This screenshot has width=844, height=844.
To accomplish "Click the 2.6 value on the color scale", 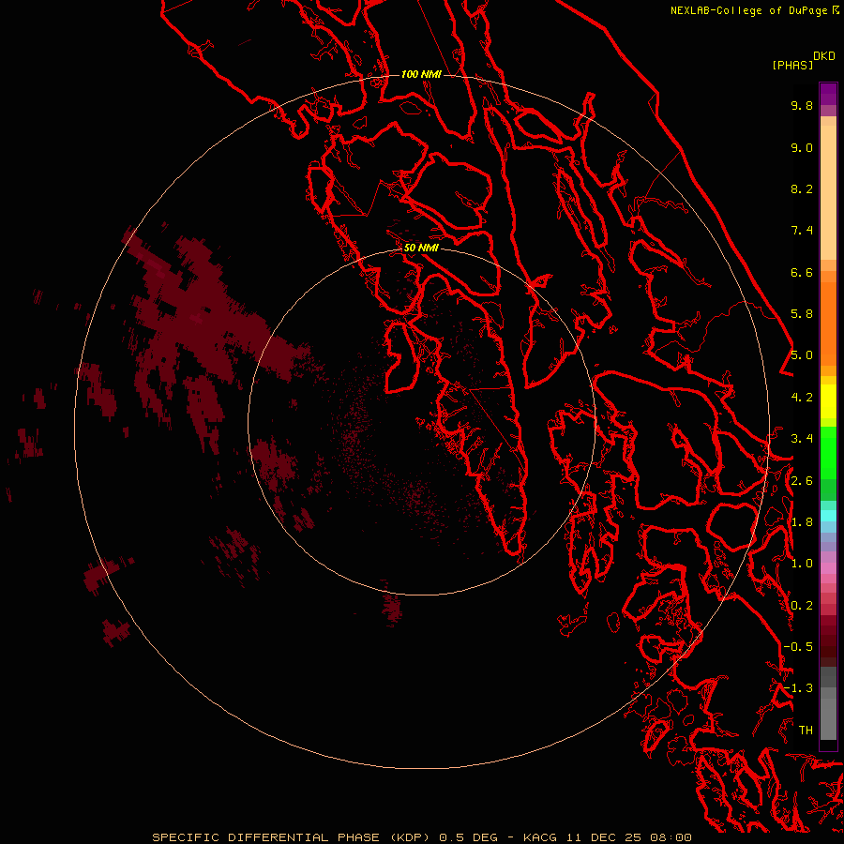I will click(x=802, y=481).
